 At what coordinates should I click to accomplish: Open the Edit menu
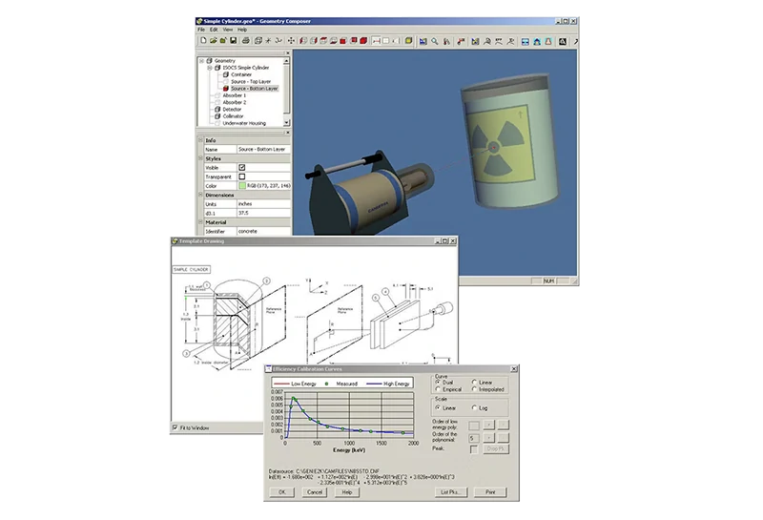[x=214, y=30]
